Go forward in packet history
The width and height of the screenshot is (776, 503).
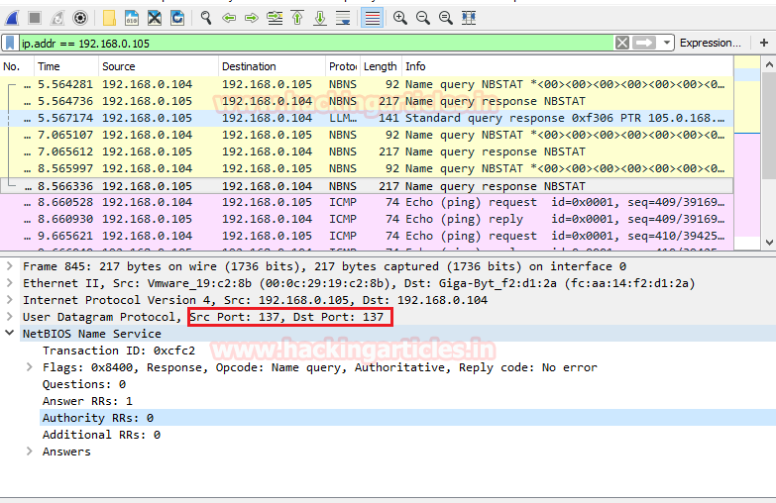click(252, 18)
